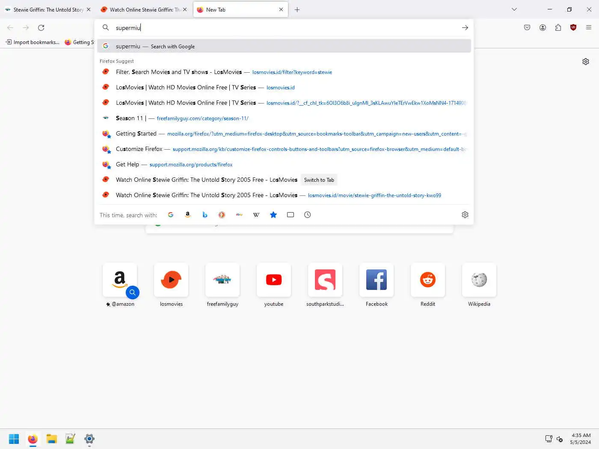Open a new tab with plus button
This screenshot has height=449, width=599.
pyautogui.click(x=297, y=9)
